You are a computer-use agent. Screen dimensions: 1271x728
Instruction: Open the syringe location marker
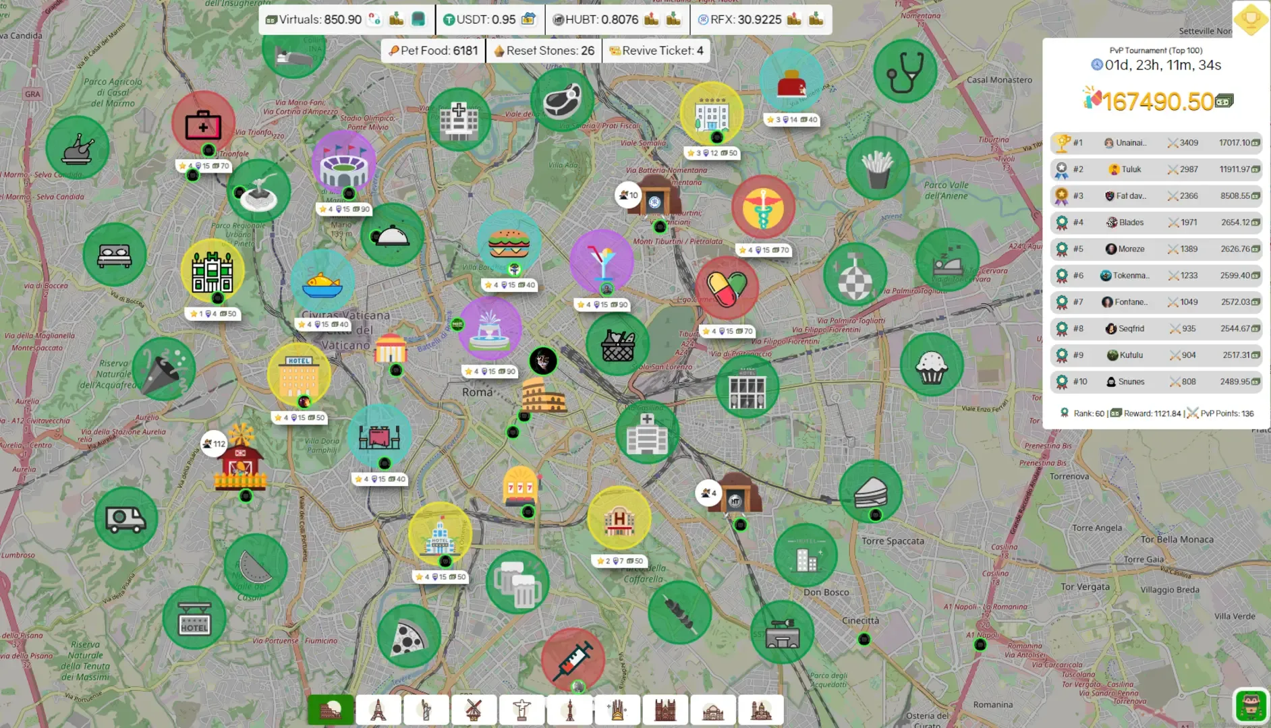point(573,659)
